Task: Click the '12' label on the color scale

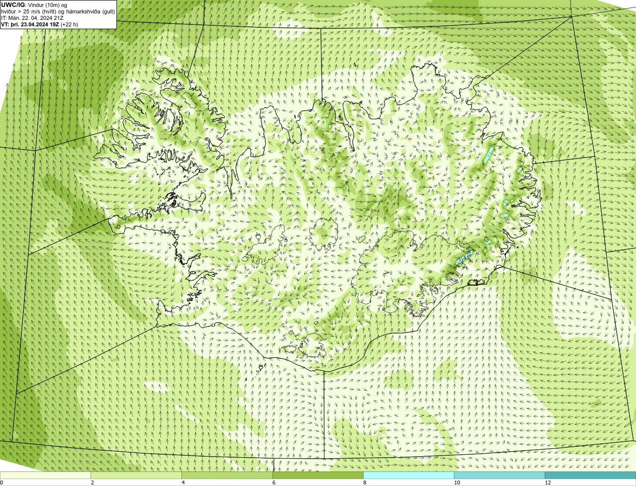Action: click(x=548, y=483)
